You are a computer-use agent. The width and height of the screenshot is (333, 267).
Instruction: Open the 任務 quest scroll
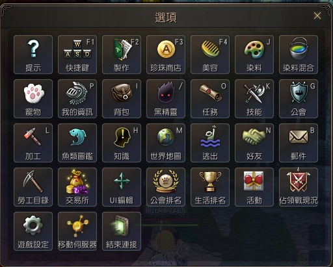pyautogui.click(x=210, y=99)
